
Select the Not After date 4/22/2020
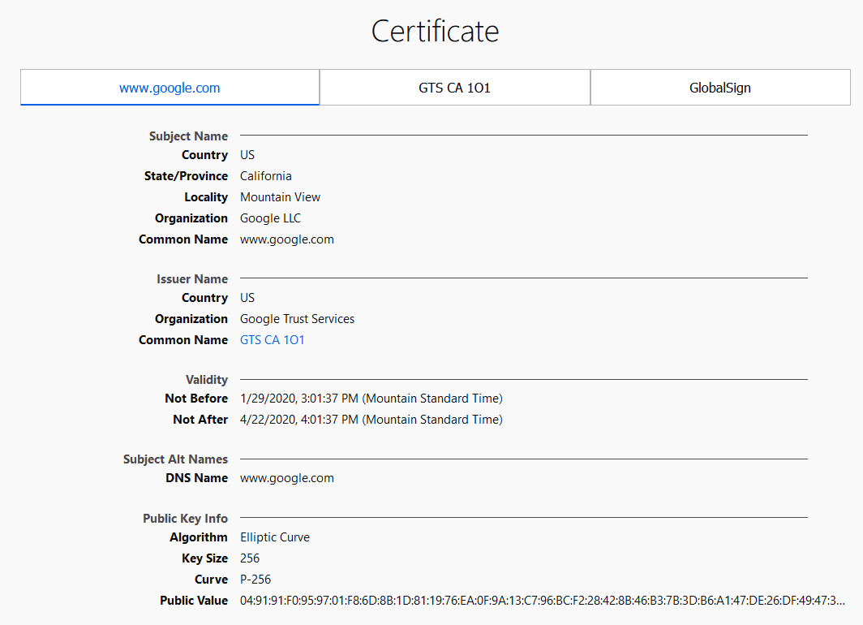coord(371,420)
